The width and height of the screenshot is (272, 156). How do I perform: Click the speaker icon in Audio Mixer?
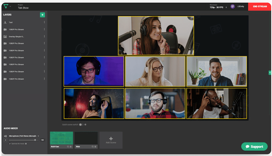pyautogui.click(x=5, y=136)
